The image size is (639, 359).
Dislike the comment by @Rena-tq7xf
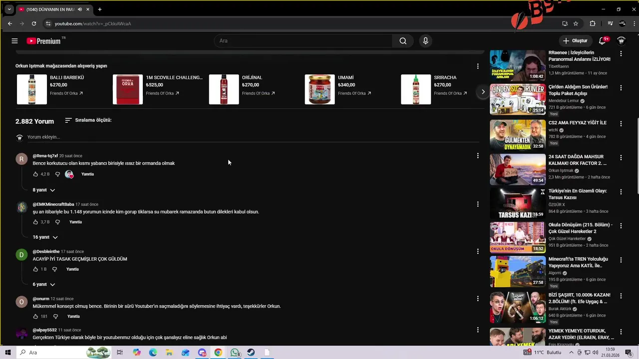click(57, 174)
